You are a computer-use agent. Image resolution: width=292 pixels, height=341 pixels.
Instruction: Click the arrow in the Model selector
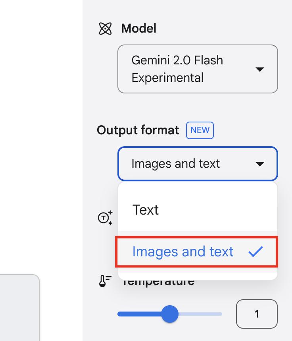(x=260, y=69)
